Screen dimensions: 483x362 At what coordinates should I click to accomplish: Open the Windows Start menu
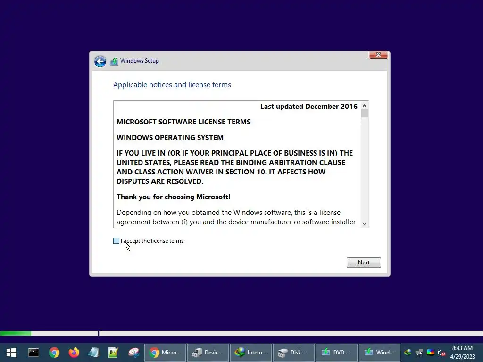coord(11,353)
